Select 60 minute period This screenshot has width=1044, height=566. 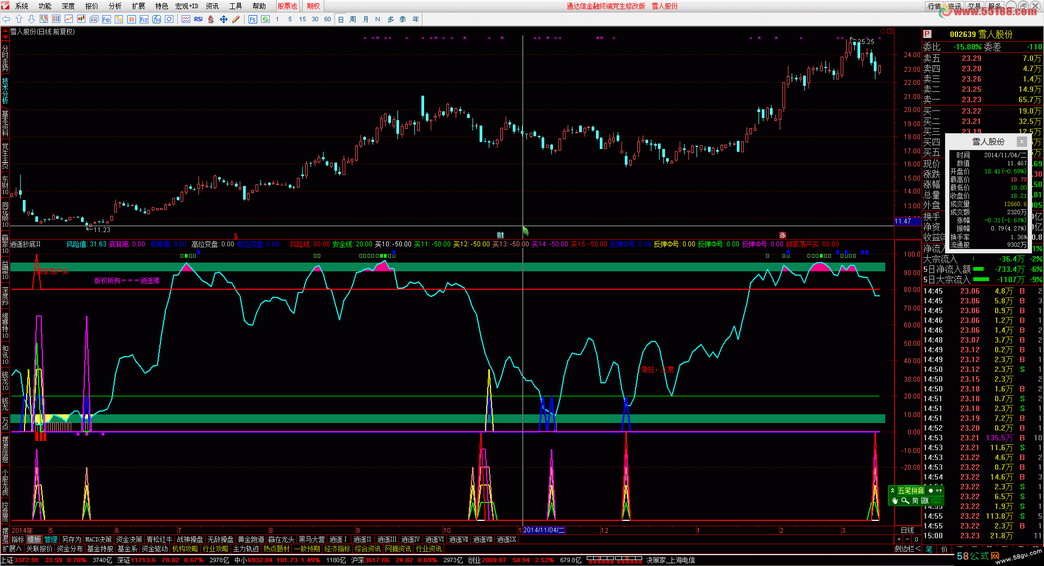tap(327, 19)
